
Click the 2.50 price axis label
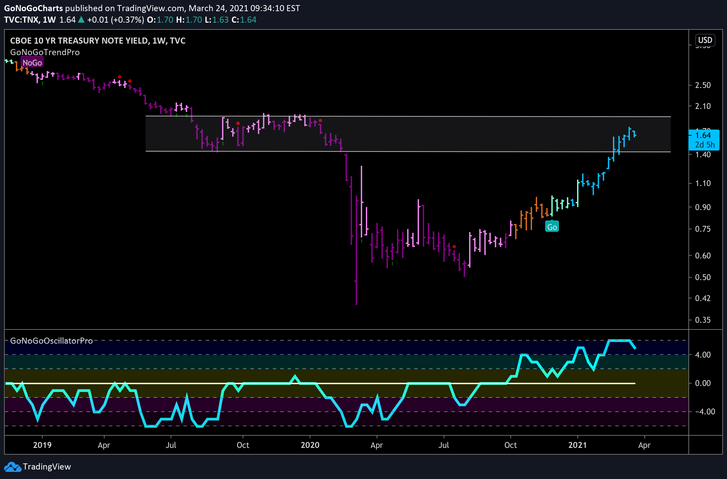[703, 85]
